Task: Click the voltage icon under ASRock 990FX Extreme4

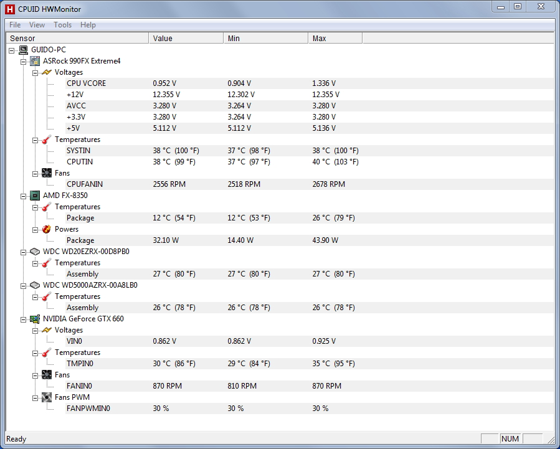Action: 47,72
